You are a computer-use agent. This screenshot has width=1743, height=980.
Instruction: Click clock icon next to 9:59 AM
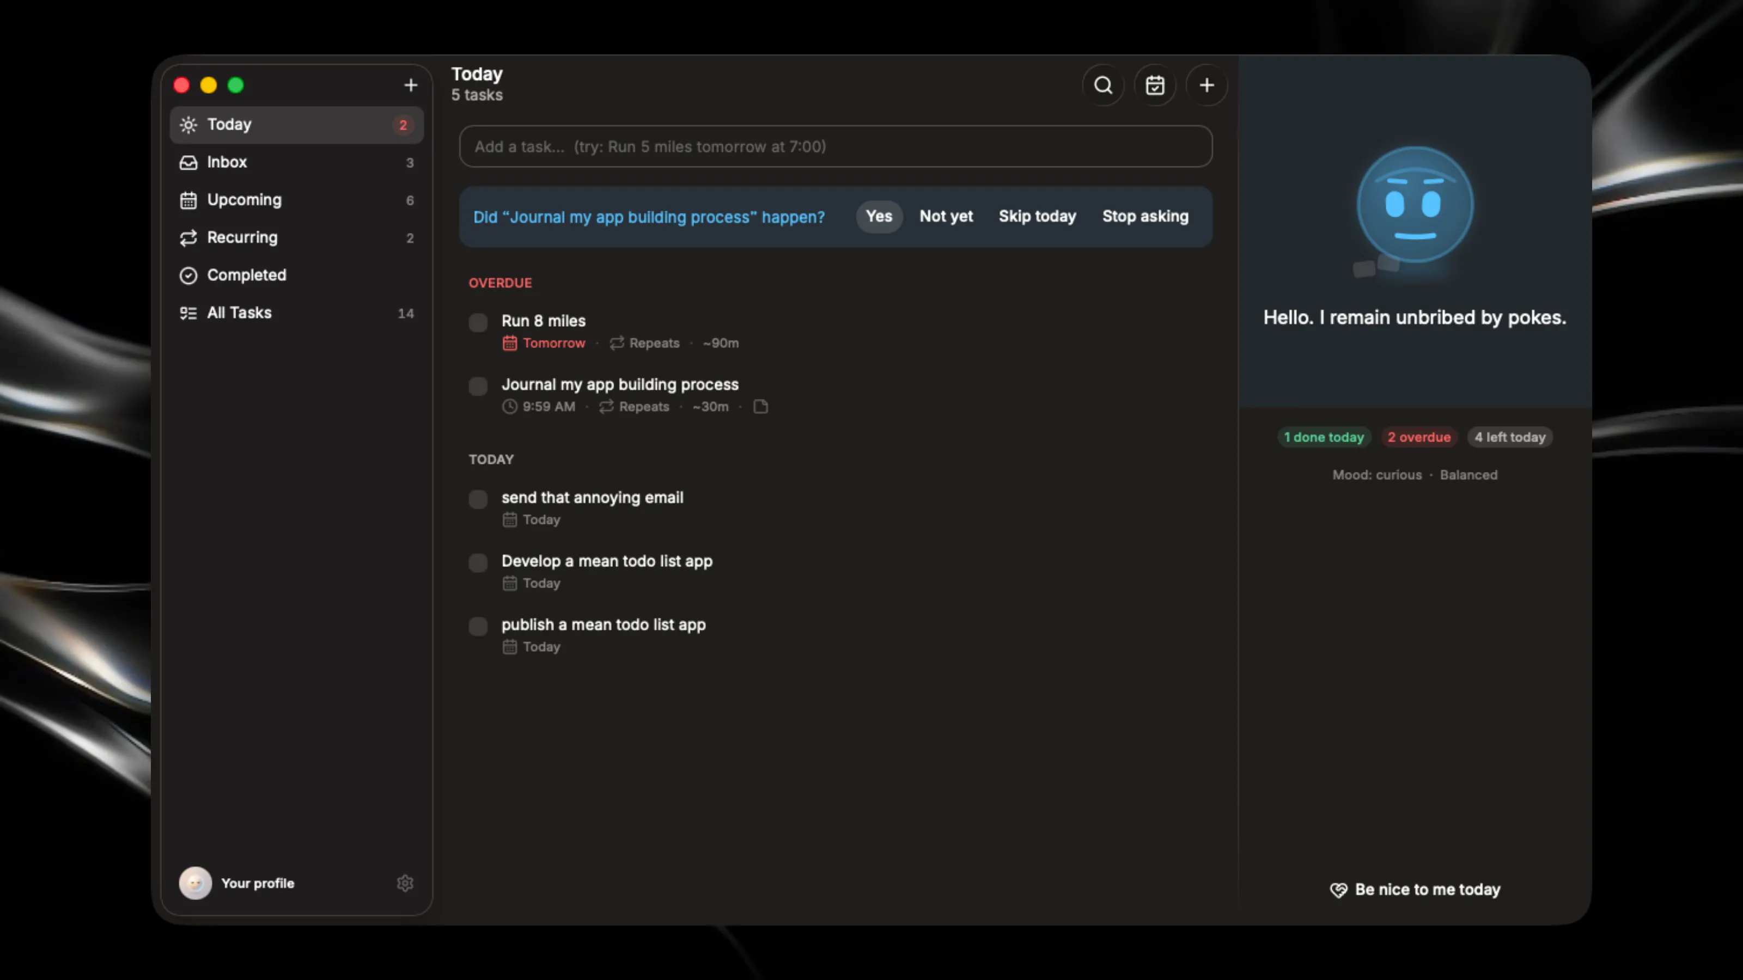(x=509, y=407)
